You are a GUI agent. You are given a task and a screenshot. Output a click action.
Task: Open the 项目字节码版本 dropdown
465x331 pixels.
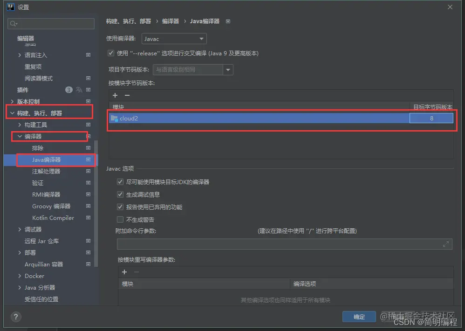(227, 69)
